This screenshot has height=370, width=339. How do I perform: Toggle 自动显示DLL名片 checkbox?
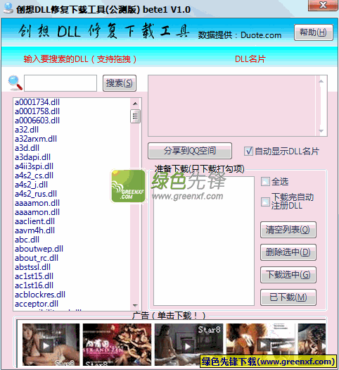(x=248, y=151)
